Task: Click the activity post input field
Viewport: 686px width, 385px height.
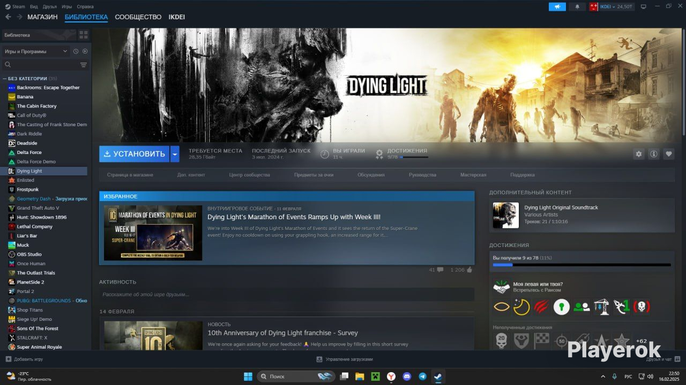Action: point(287,294)
